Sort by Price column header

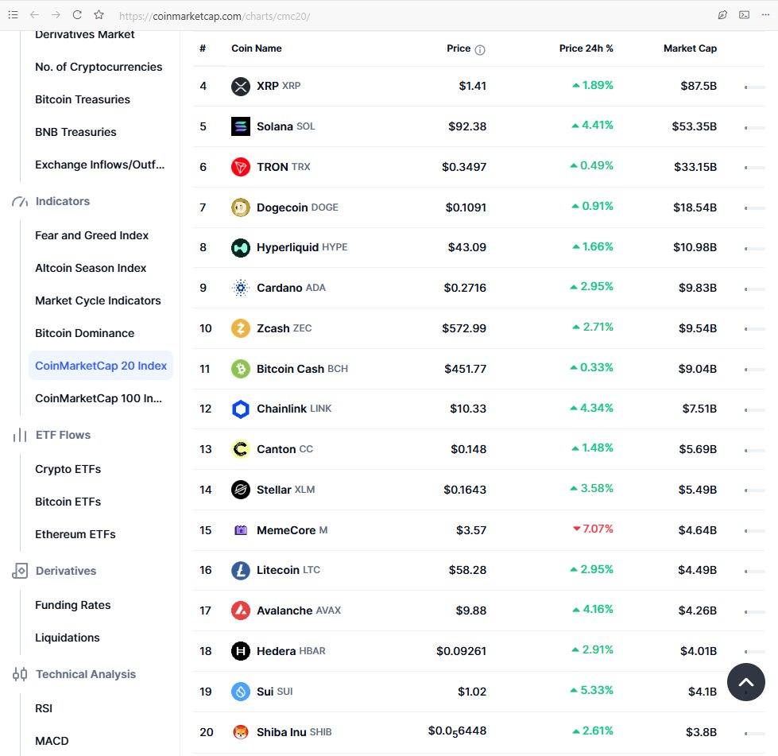tap(459, 48)
